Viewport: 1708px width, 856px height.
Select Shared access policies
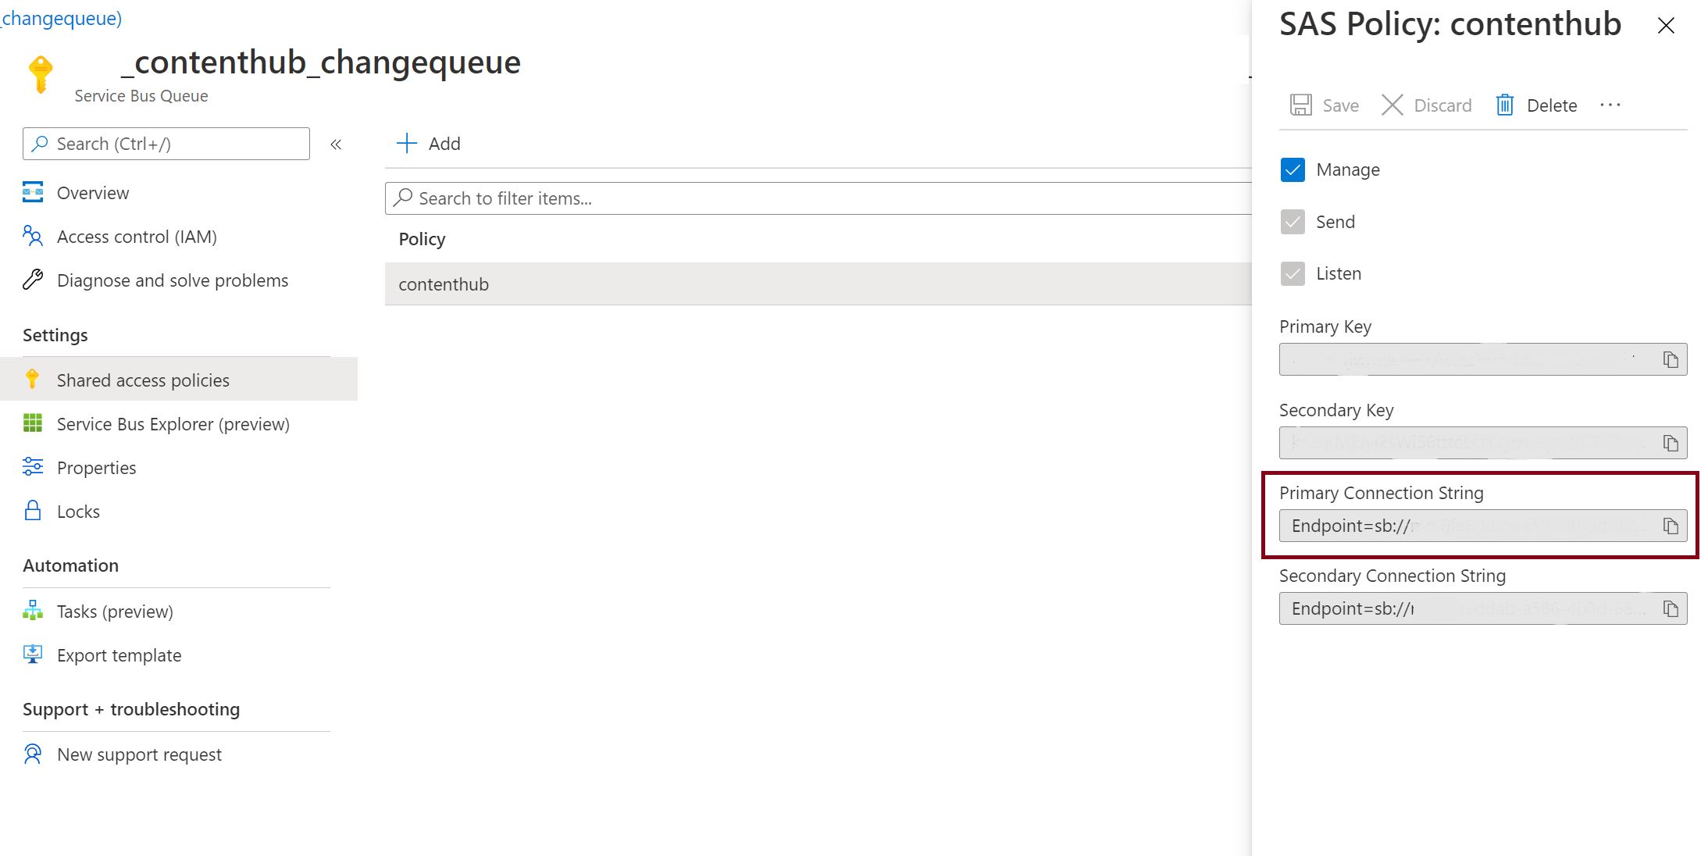(179, 380)
